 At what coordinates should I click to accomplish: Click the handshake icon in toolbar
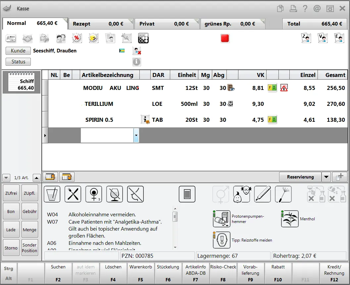tap(27, 38)
